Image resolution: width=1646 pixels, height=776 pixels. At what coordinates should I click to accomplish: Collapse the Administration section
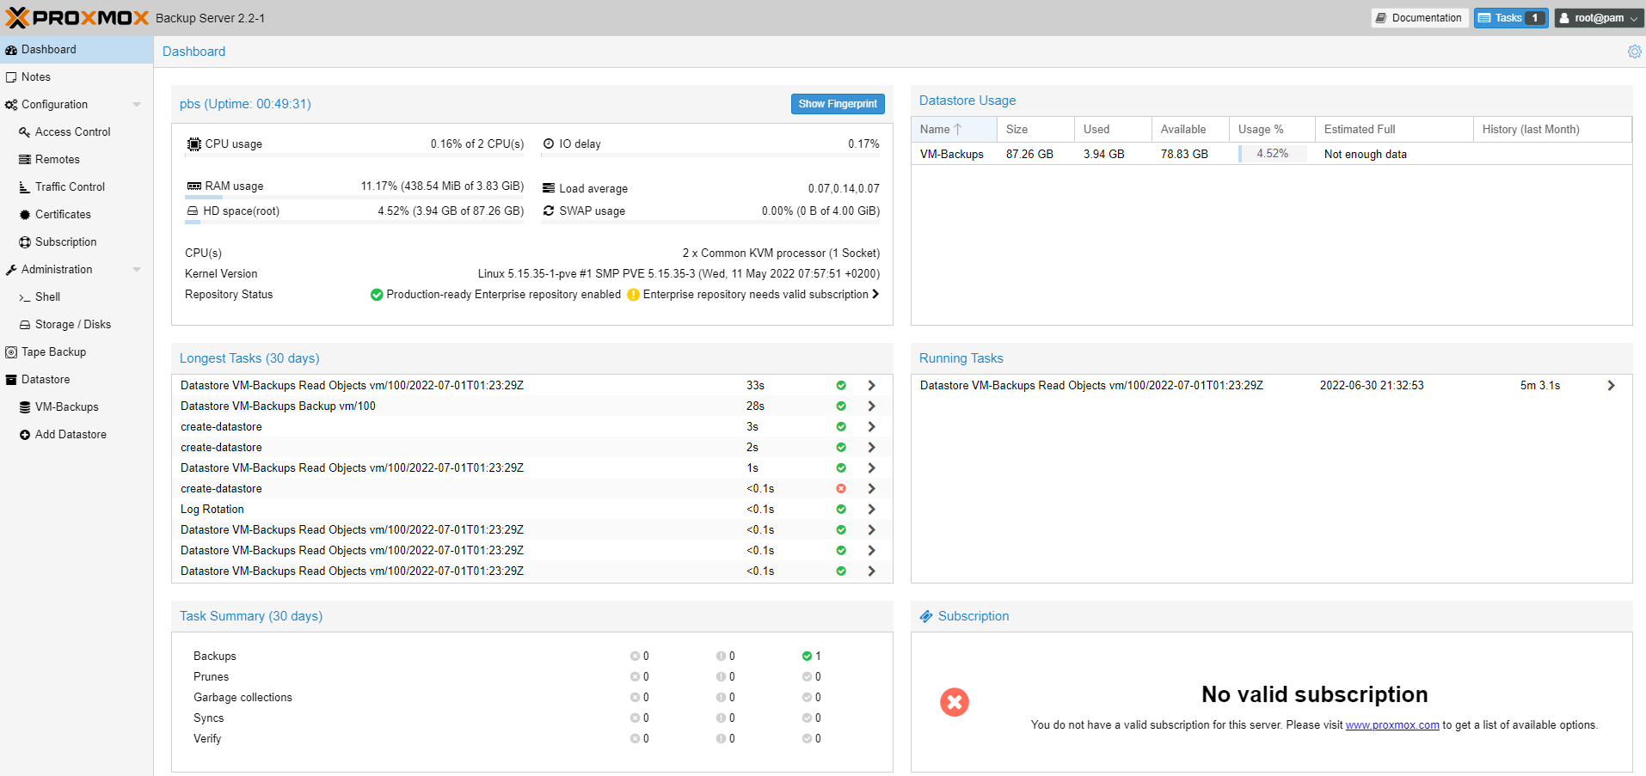pyautogui.click(x=137, y=269)
